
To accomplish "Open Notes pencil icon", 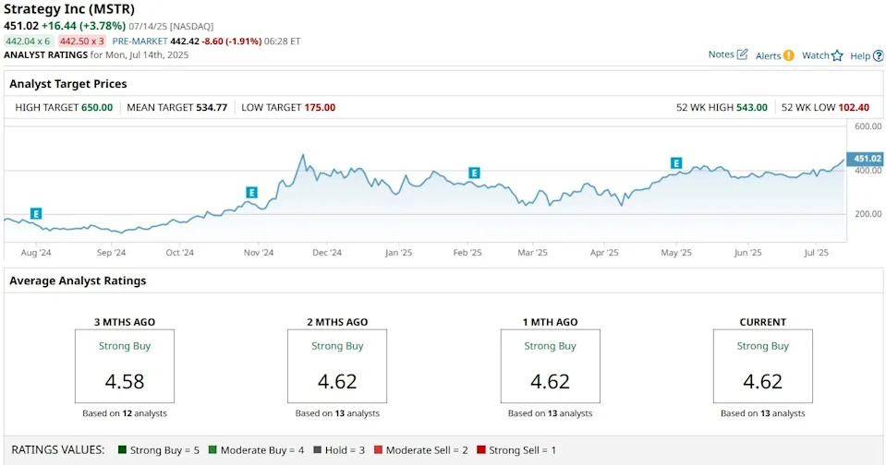I will [743, 54].
